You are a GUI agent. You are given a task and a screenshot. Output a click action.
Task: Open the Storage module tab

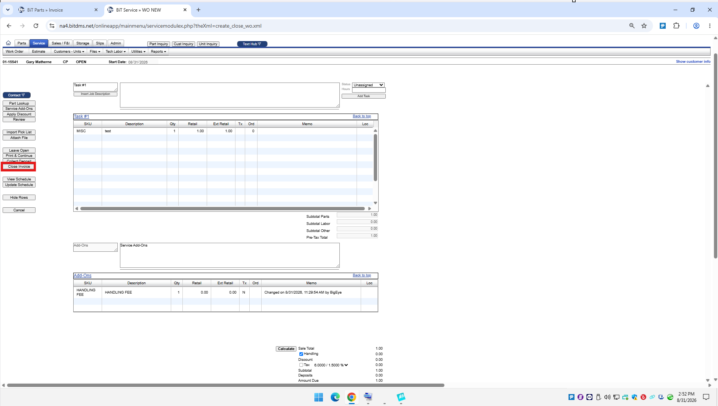(x=83, y=43)
